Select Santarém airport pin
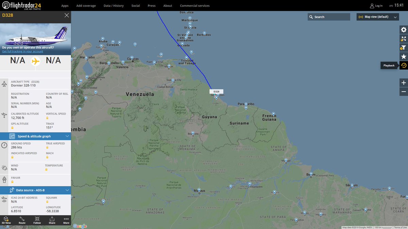Image resolution: width=408 pixels, height=229 pixels. pos(250,184)
